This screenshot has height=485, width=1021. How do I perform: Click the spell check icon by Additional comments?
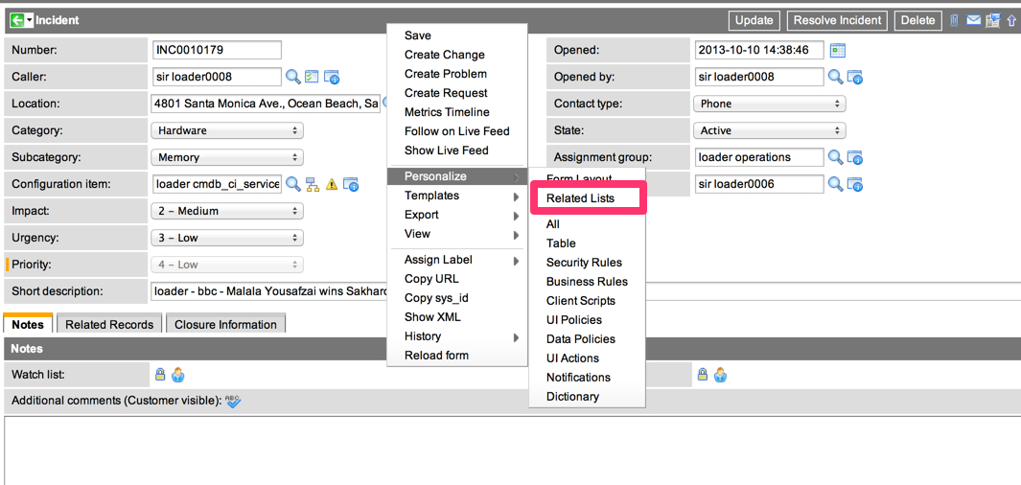233,401
